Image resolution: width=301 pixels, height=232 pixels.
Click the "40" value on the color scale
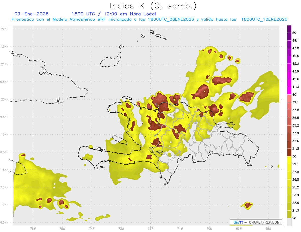294,94
